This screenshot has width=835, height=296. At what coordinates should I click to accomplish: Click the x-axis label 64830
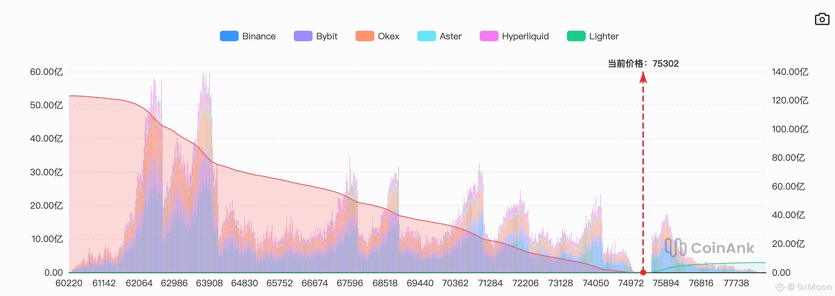[x=245, y=283]
